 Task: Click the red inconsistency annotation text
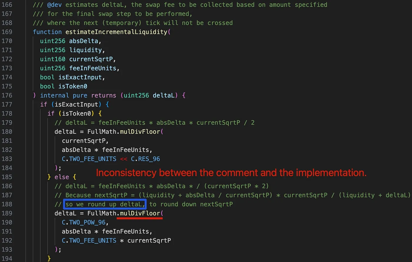(x=231, y=173)
